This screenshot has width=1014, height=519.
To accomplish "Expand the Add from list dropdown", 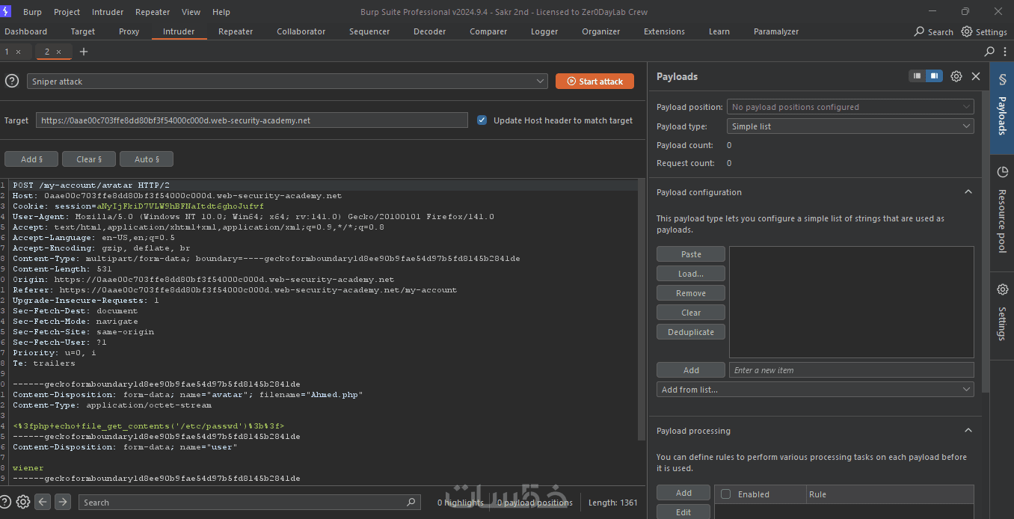I will (815, 390).
